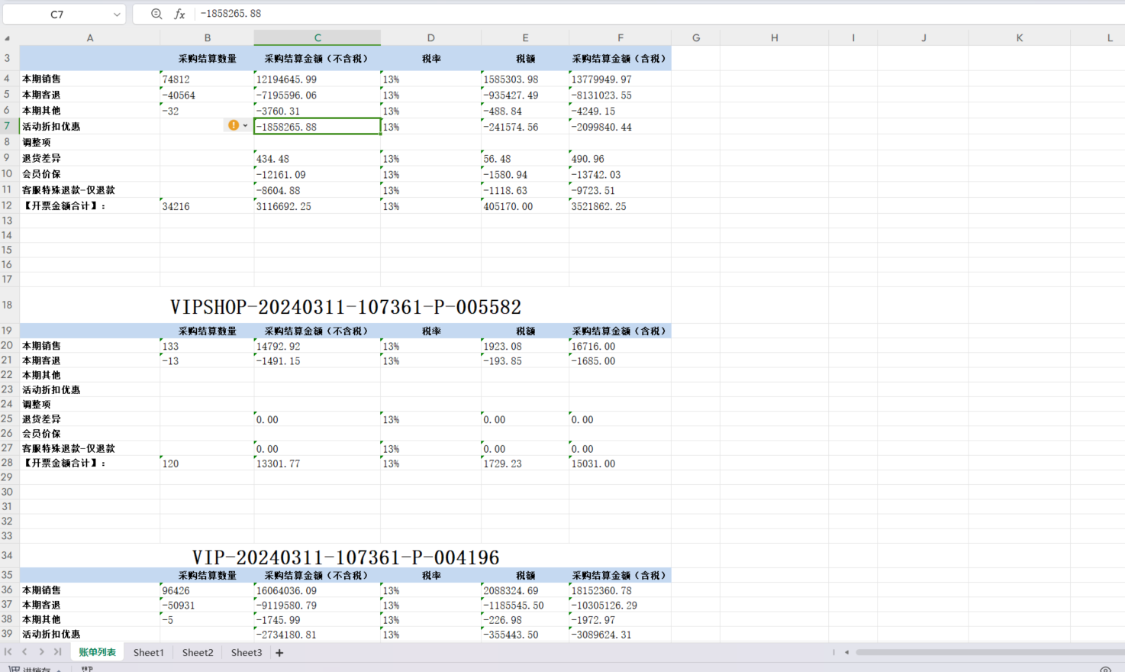Click the select-all corner triangle
Screen dimensions: 1125x672
8,37
